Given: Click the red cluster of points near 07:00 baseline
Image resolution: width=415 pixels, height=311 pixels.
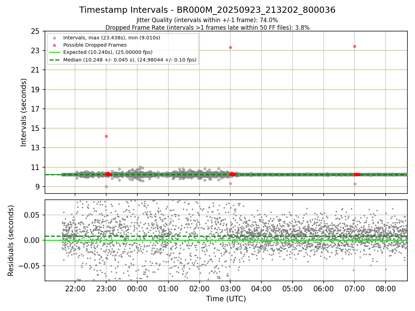Looking at the screenshot, I should [x=357, y=175].
